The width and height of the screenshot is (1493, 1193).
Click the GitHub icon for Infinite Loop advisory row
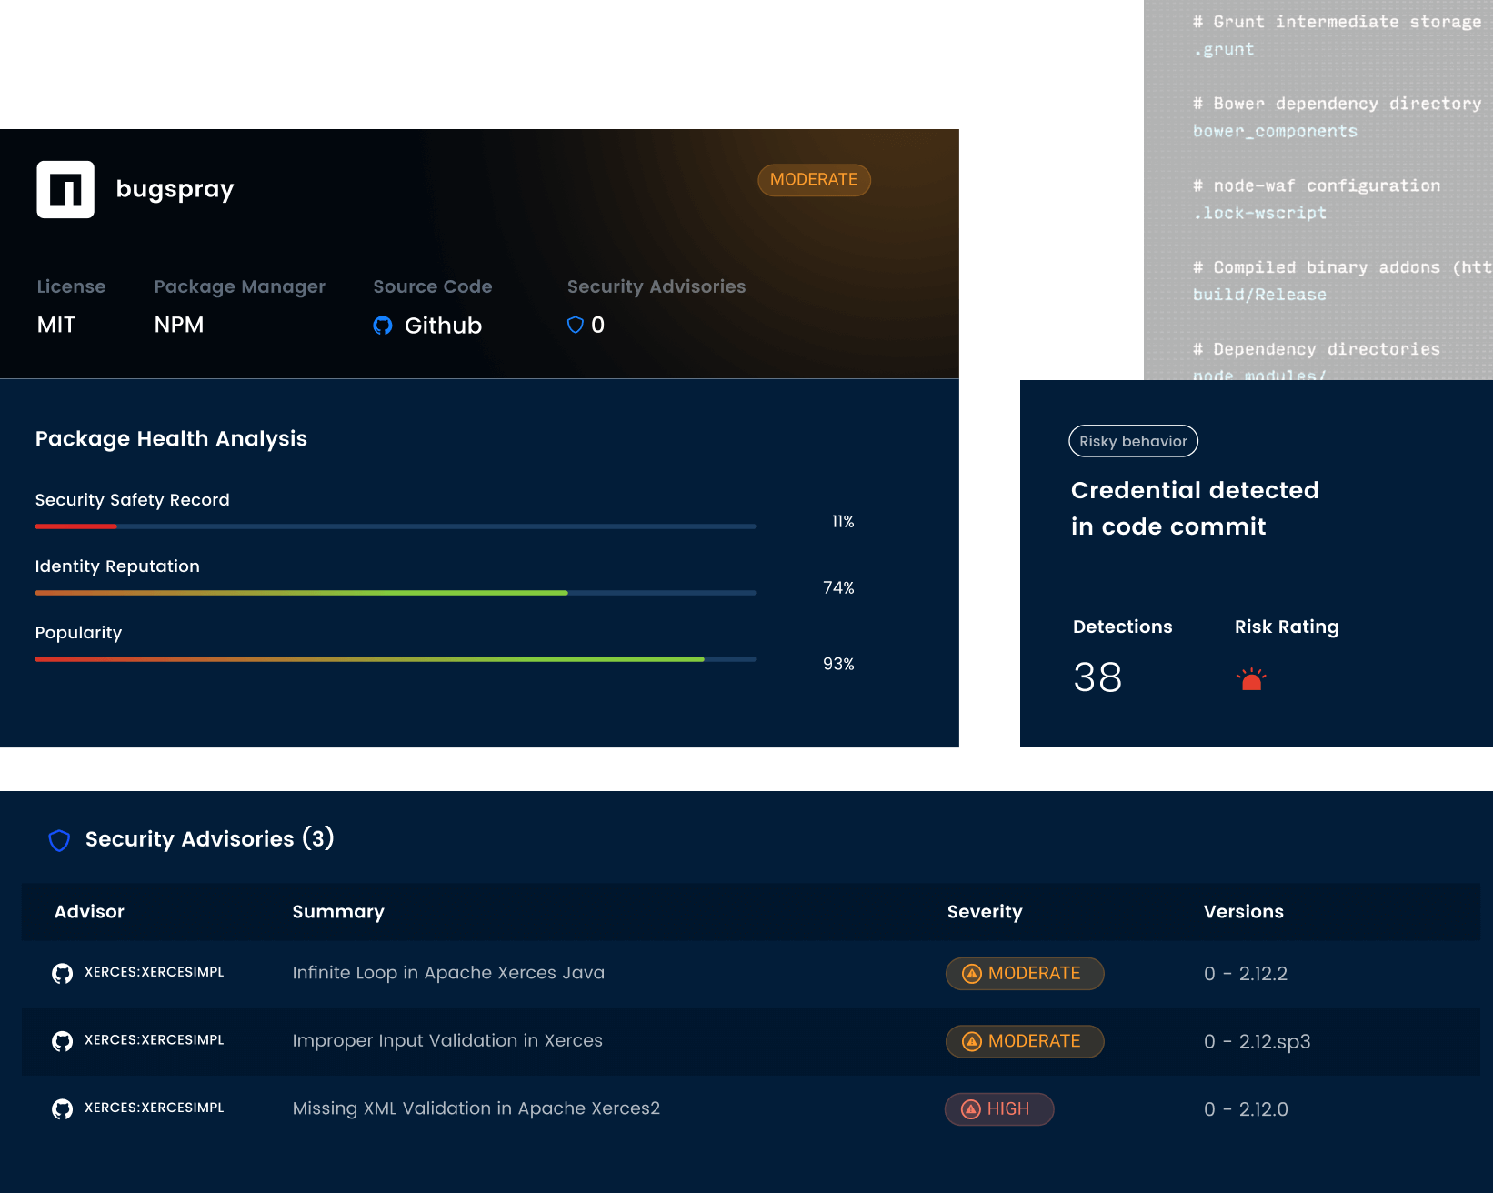coord(62,973)
